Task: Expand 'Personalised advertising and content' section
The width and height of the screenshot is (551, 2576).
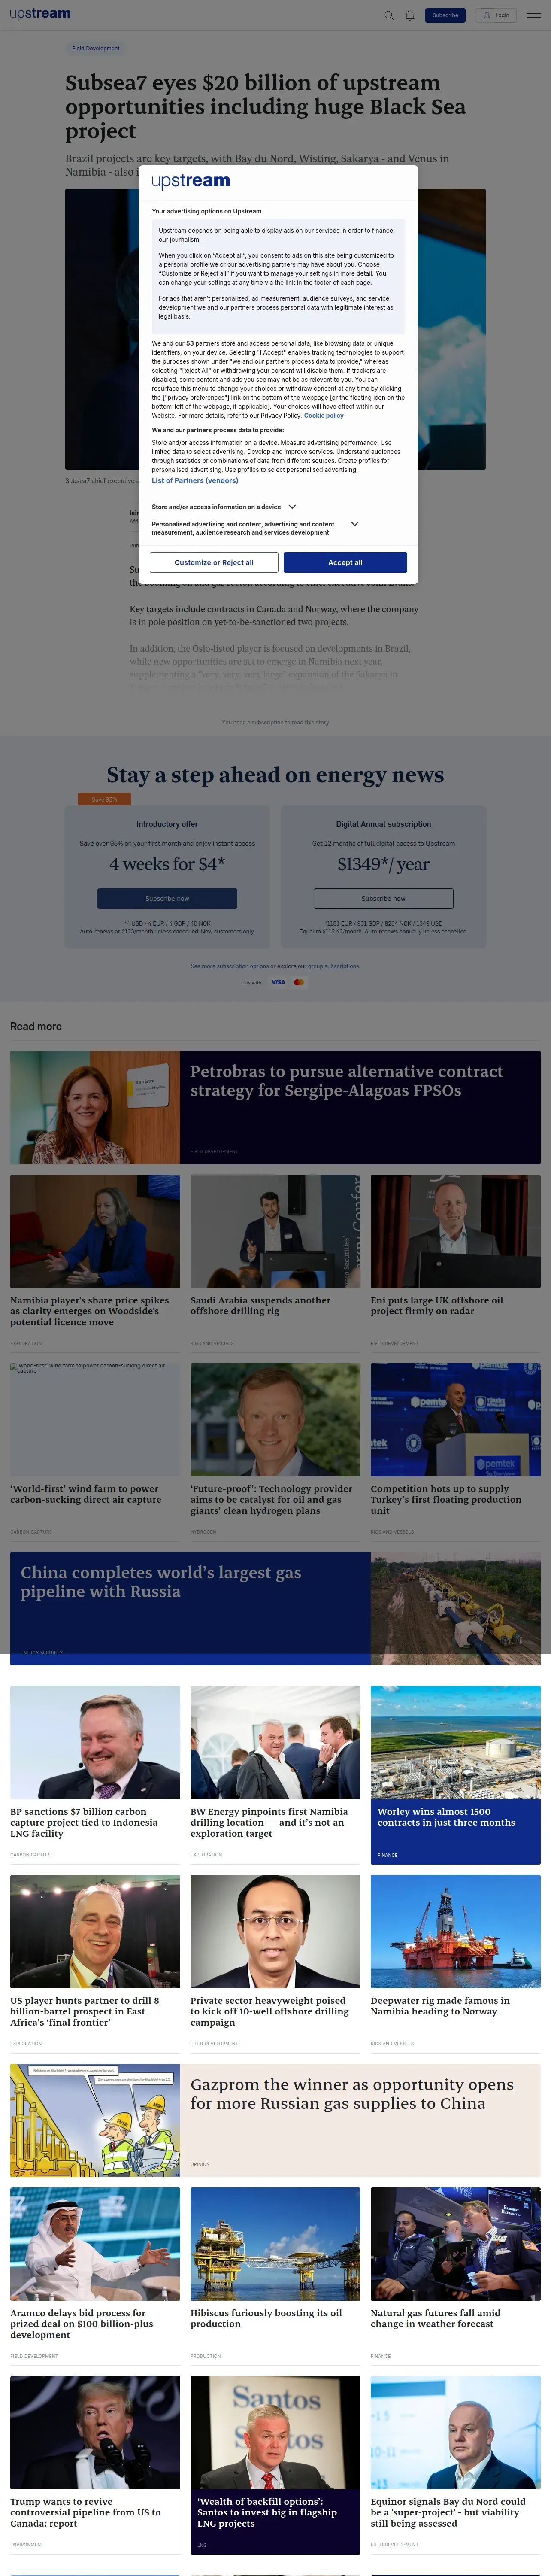Action: pyautogui.click(x=354, y=524)
